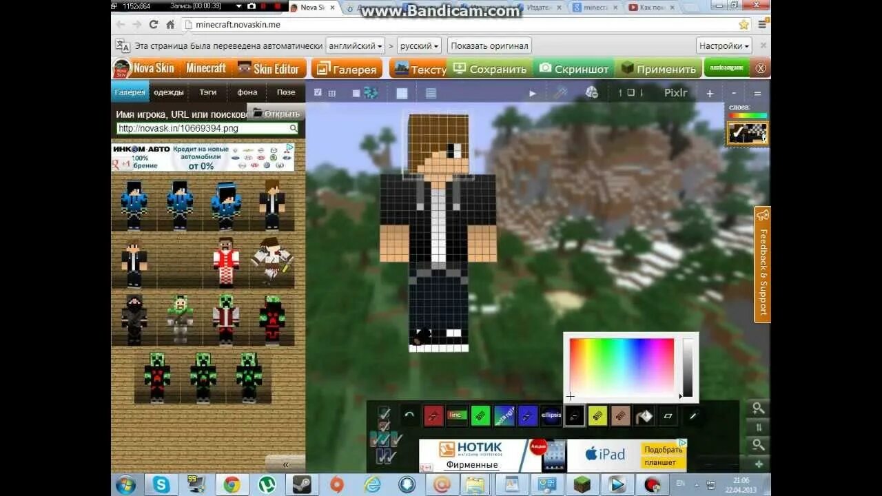The image size is (882, 496).
Task: Click the zoom in magnifier icon
Action: (758, 409)
